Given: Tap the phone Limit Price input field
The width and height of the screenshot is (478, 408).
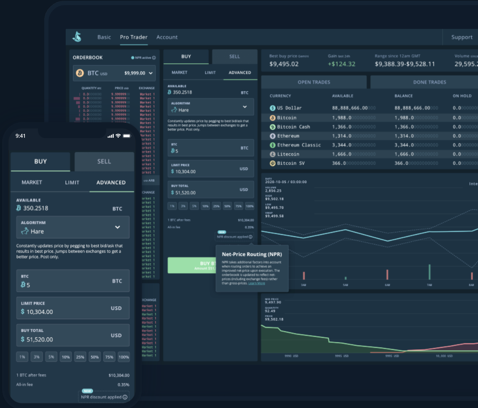Looking at the screenshot, I should [73, 308].
